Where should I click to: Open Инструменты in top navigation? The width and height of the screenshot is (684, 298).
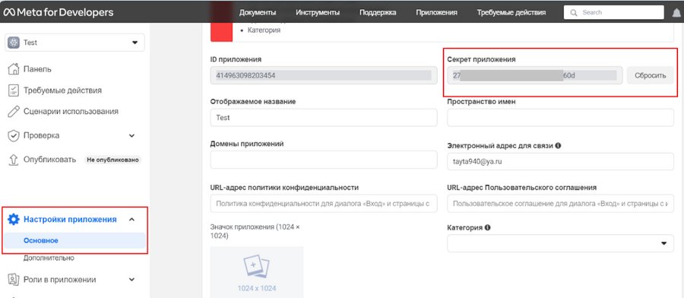point(318,13)
